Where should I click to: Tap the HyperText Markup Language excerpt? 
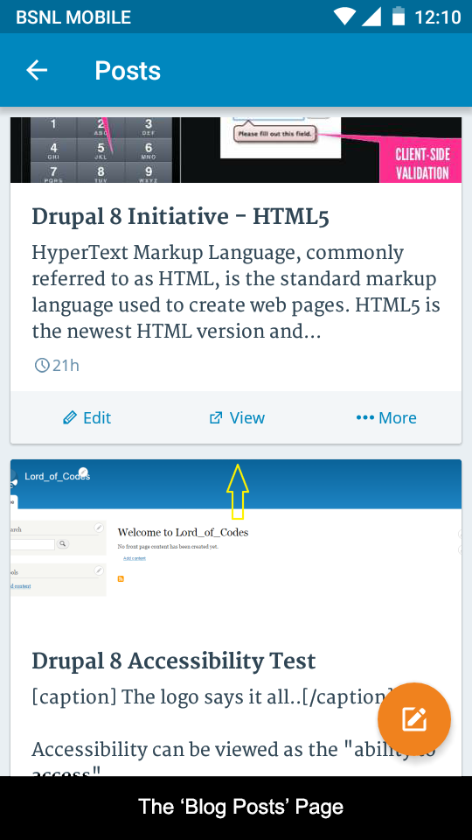pos(236,292)
